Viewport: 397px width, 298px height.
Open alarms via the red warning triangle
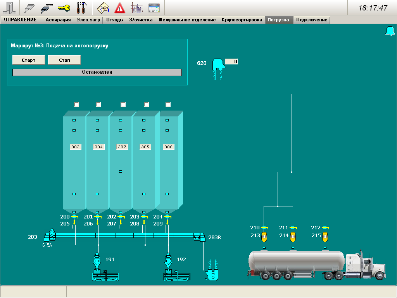120,8
